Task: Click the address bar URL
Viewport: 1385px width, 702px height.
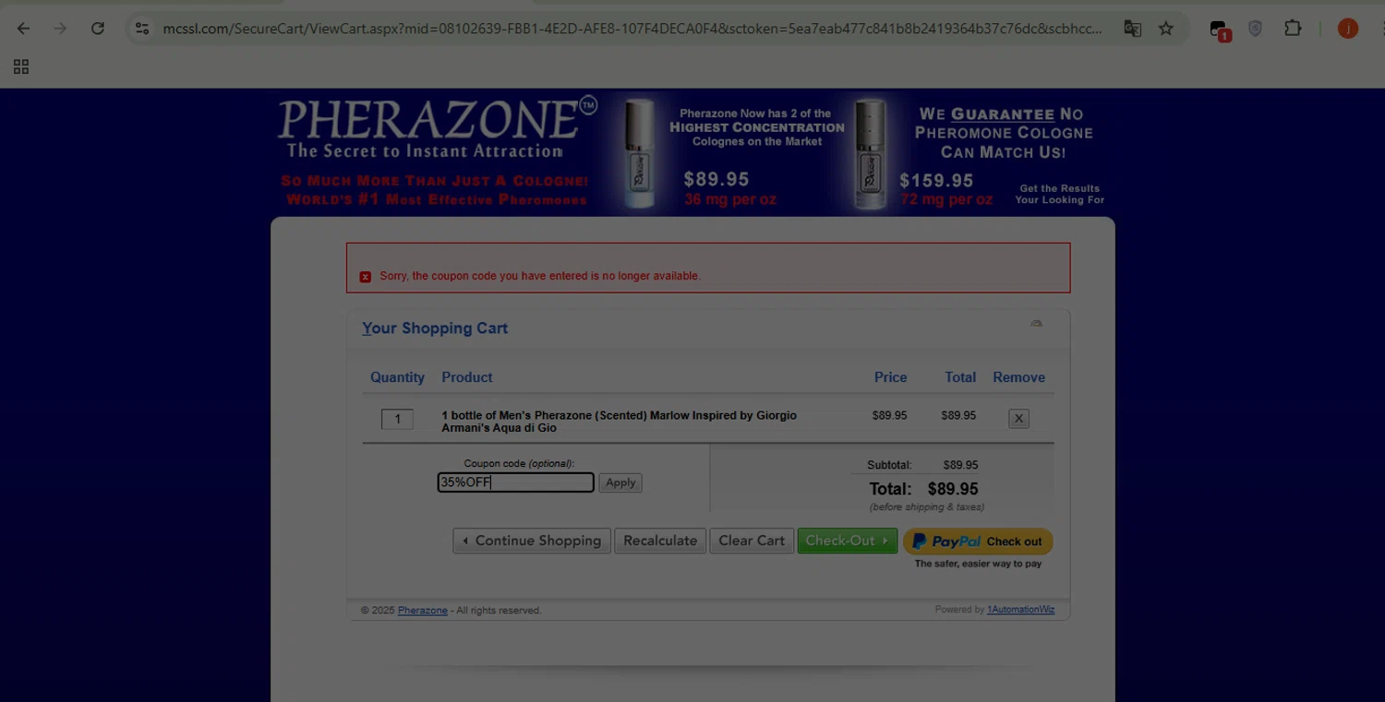Action: (x=632, y=29)
